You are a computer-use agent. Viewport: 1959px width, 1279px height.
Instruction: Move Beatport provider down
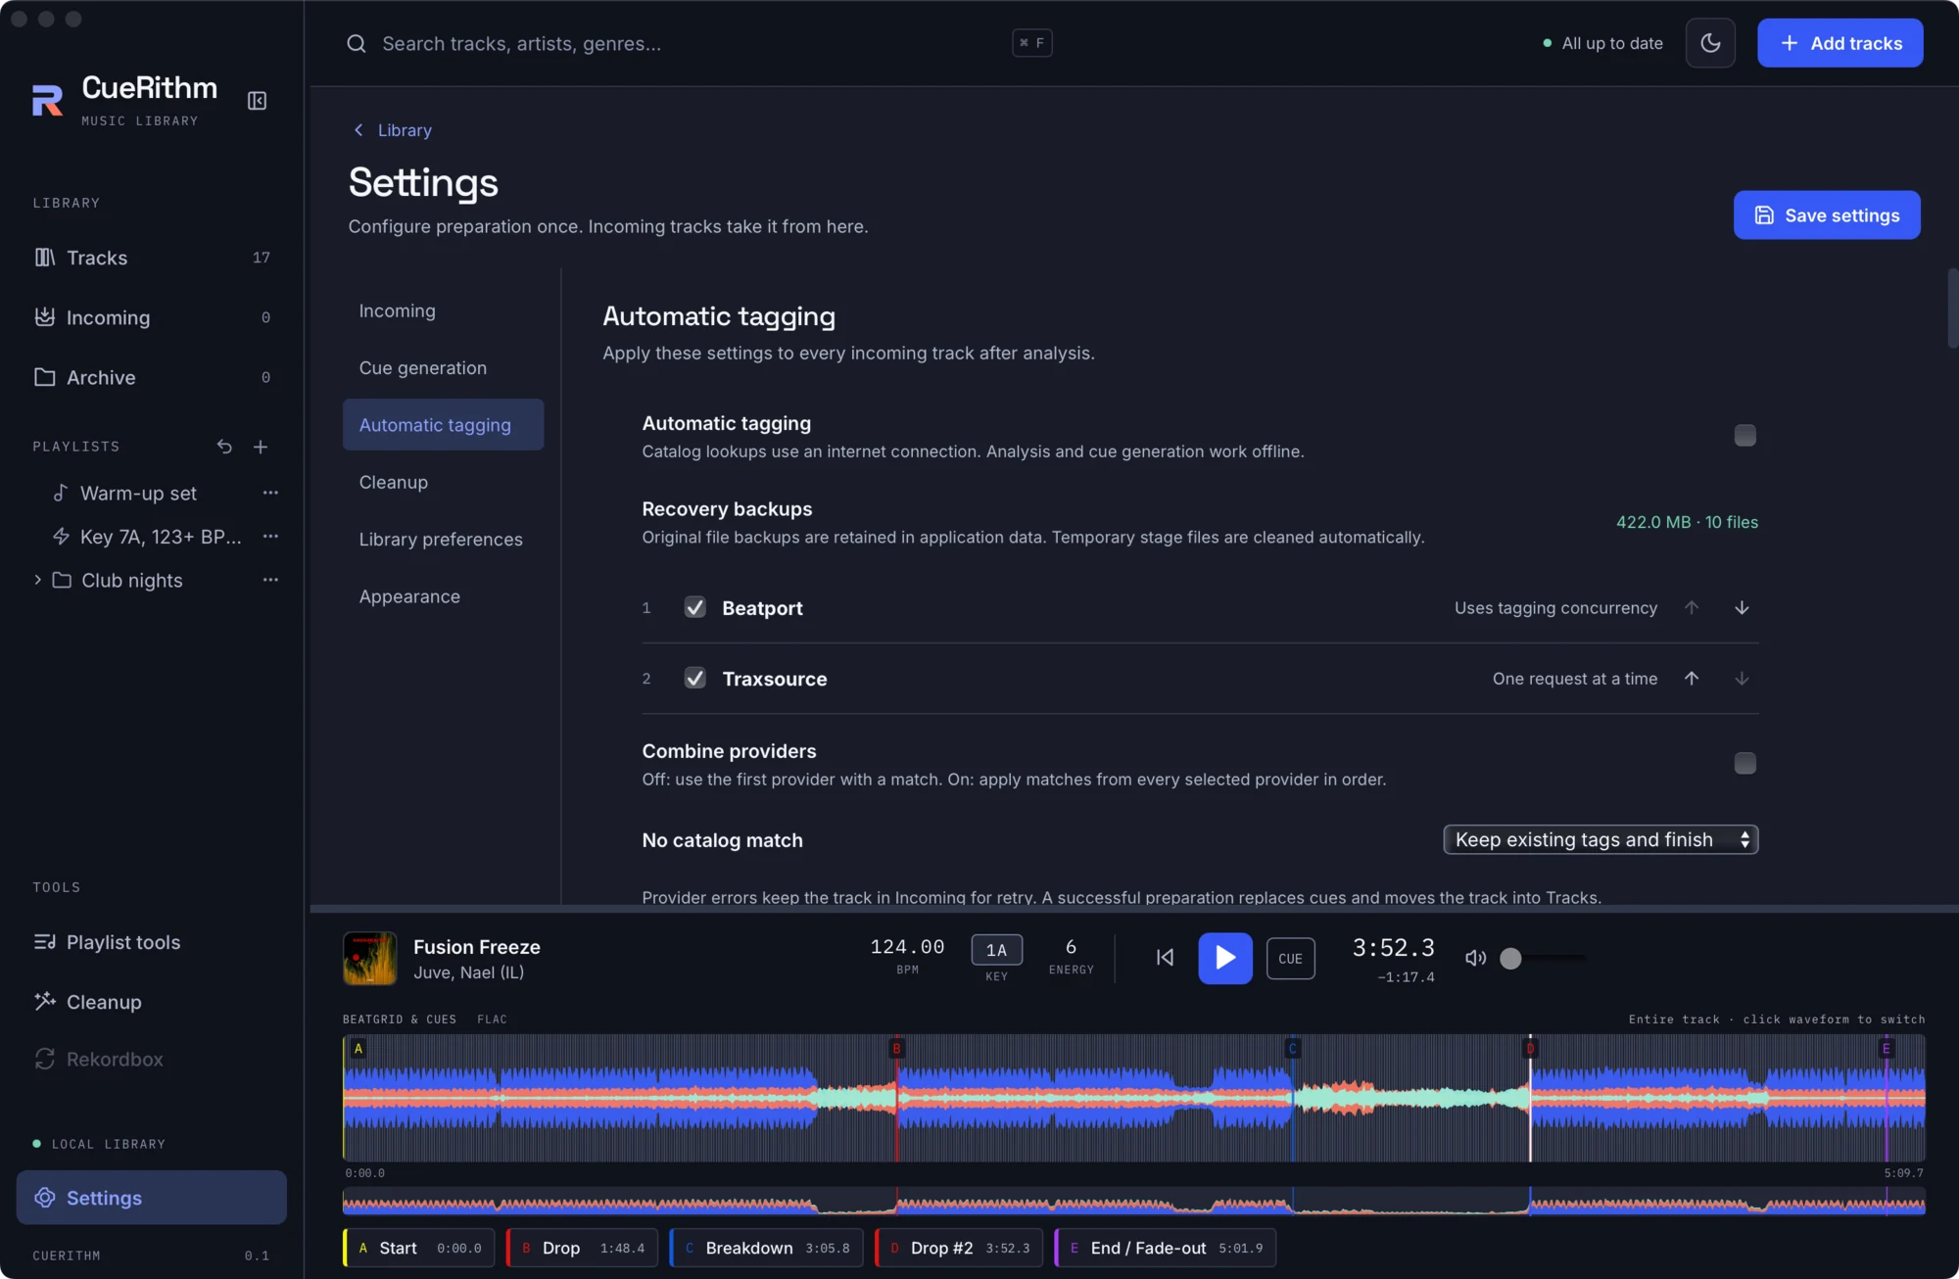[x=1742, y=608]
